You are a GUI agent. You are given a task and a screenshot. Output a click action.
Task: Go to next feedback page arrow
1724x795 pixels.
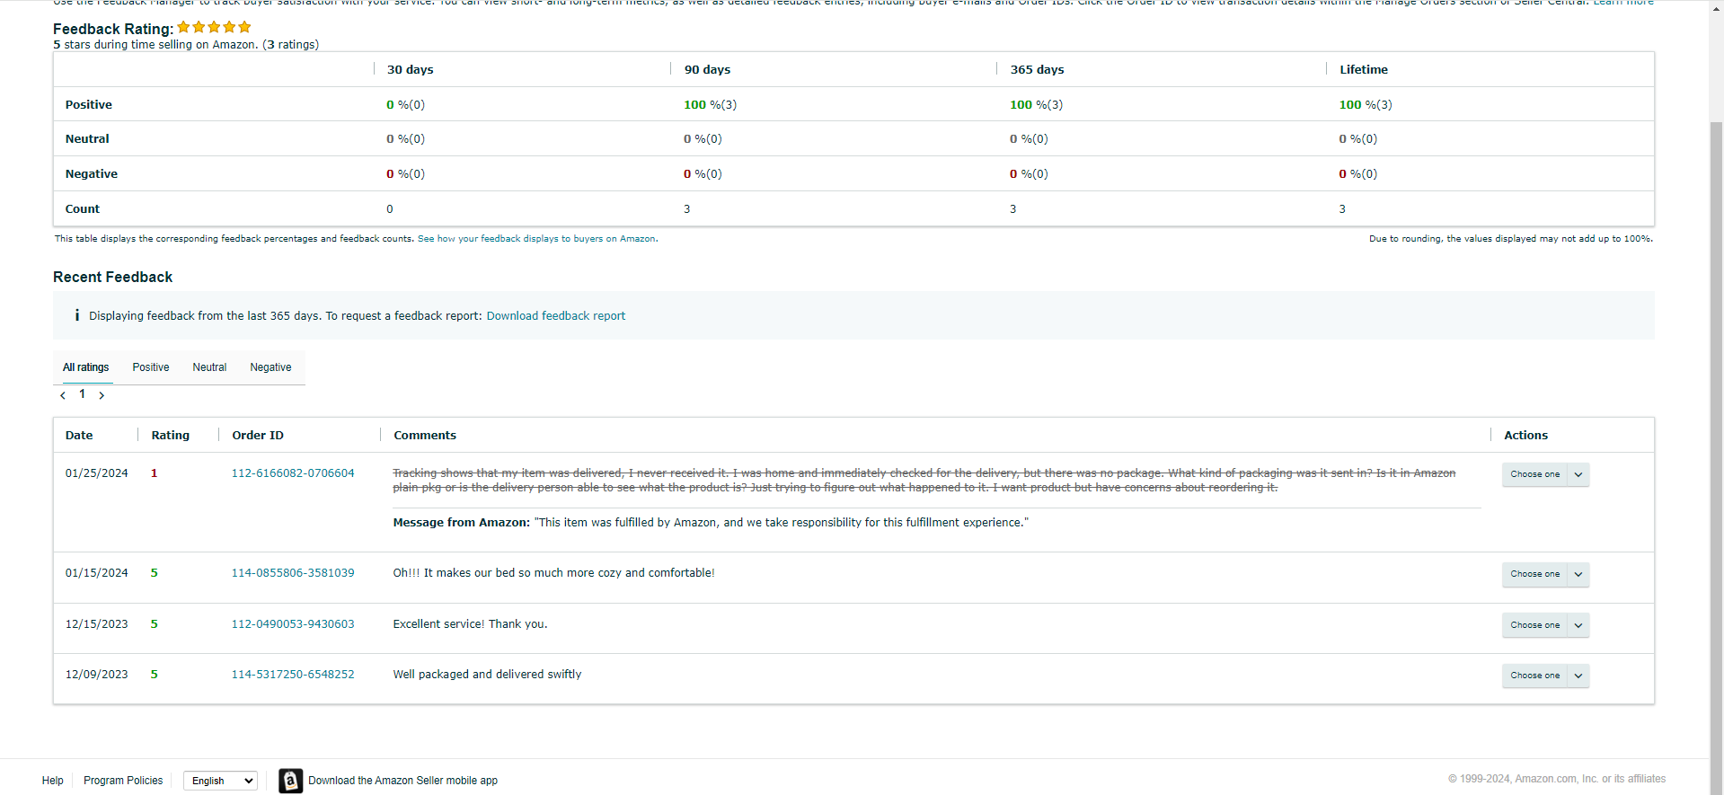coord(102,395)
